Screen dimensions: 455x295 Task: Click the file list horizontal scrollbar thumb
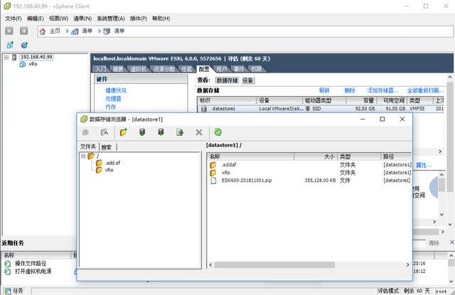274,265
